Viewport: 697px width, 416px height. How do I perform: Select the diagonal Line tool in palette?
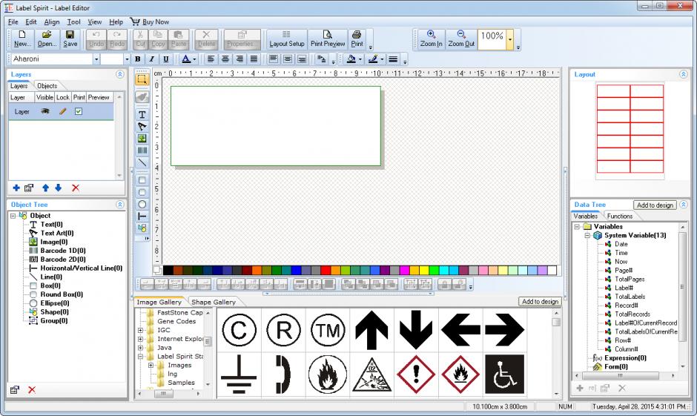point(142,162)
